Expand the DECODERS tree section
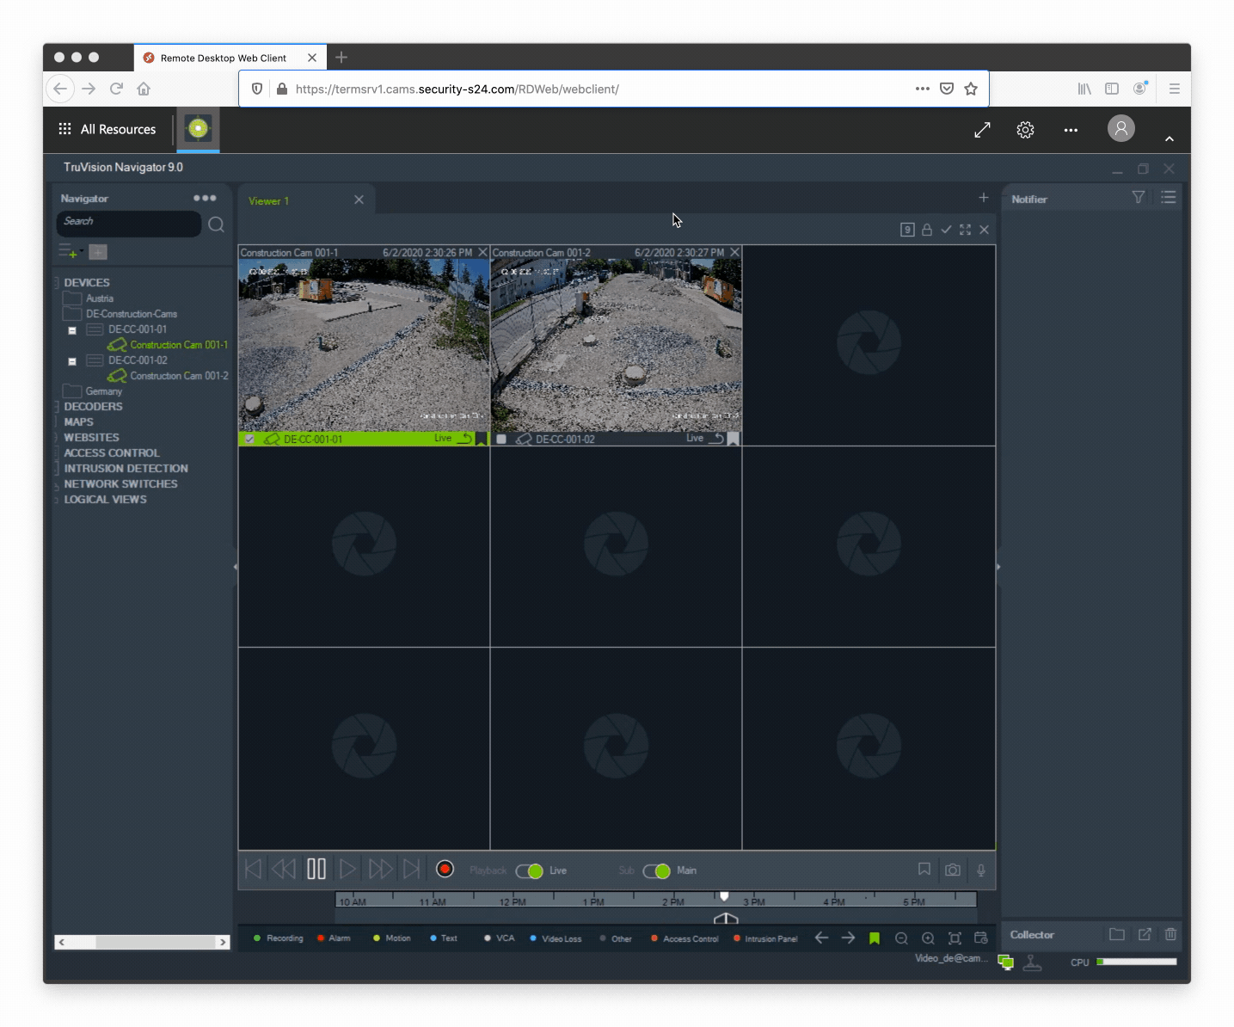Screen dimensions: 1234x1027 point(58,406)
